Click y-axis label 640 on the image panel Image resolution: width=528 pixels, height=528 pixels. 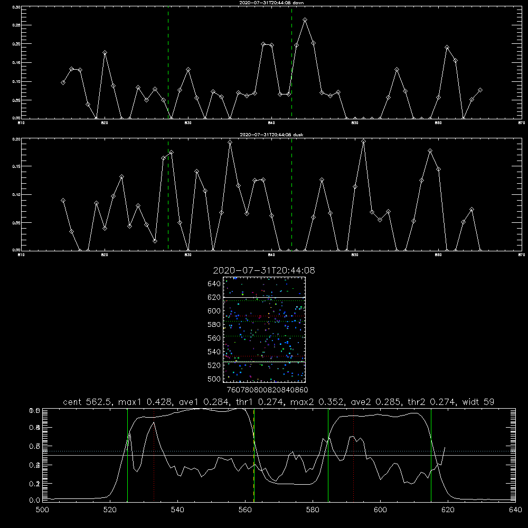tap(214, 284)
